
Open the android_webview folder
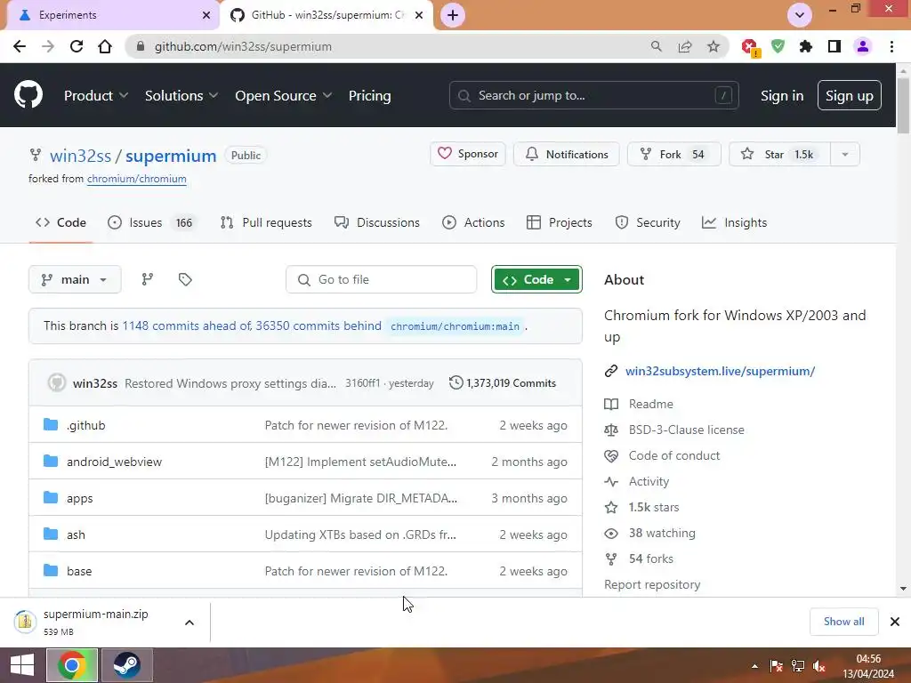coord(114,462)
